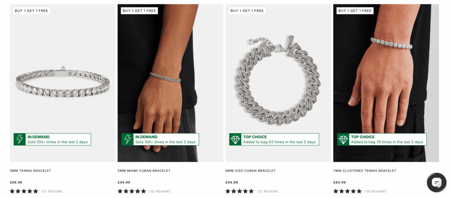Screen dimensions: 450x198
Task: Click star rating under 7MM Clustered Tennis
Action: 347,191
